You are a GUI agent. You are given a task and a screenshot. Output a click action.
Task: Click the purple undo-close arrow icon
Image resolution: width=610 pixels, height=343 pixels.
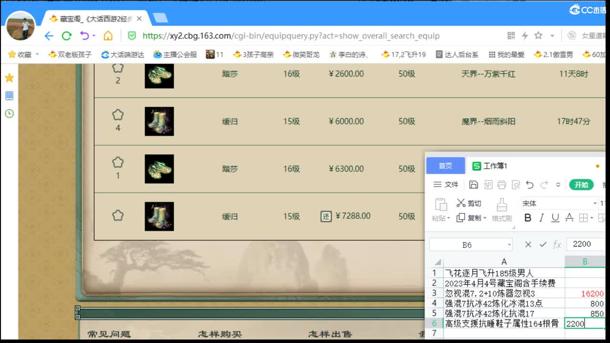click(84, 36)
